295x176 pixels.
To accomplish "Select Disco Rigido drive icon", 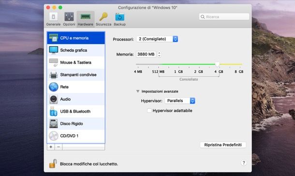I will (54, 124).
